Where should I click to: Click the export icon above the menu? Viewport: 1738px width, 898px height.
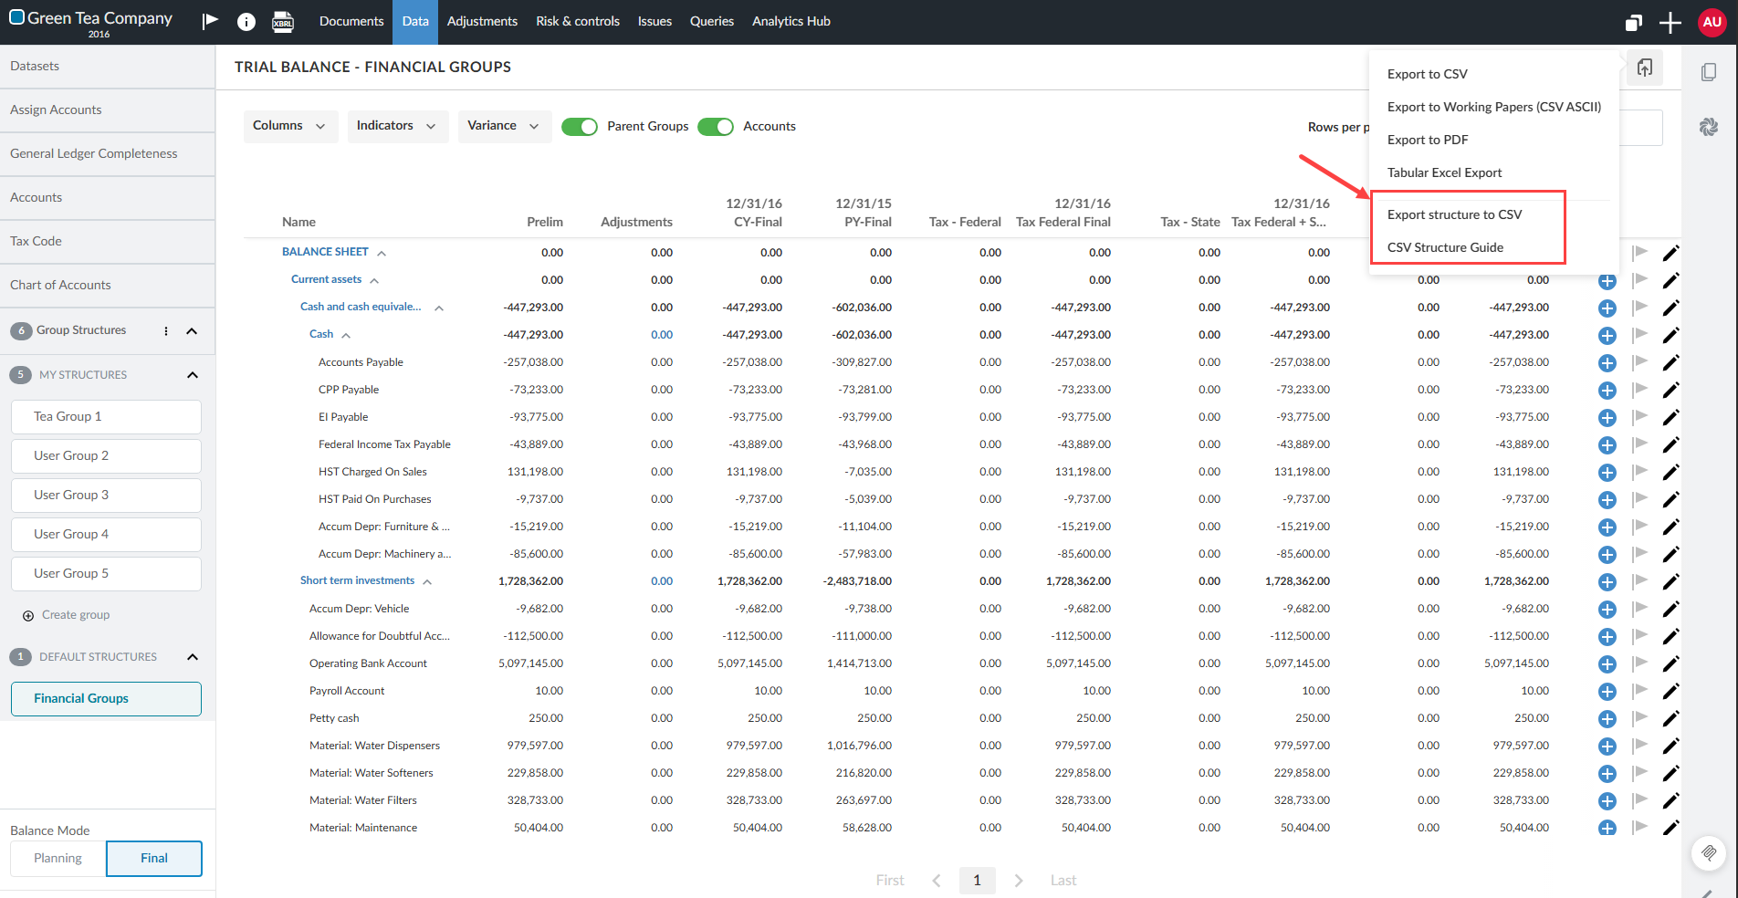point(1645,68)
